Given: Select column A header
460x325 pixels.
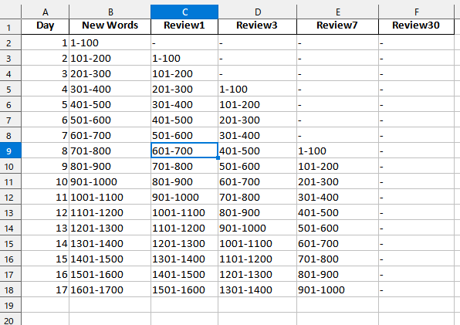Looking at the screenshot, I should pos(46,12).
